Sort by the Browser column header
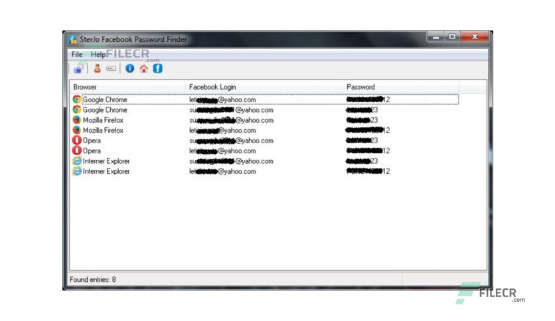555x321 pixels. [85, 87]
